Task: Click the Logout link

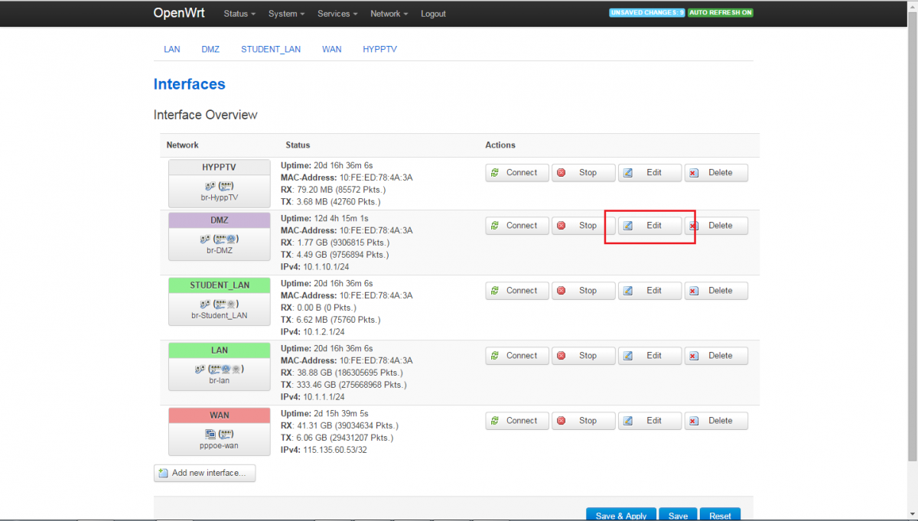Action: 433,14
